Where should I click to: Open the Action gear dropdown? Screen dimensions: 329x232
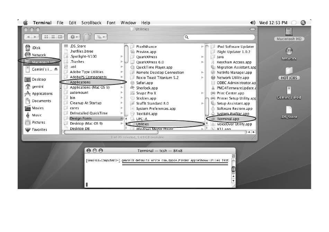74,37
